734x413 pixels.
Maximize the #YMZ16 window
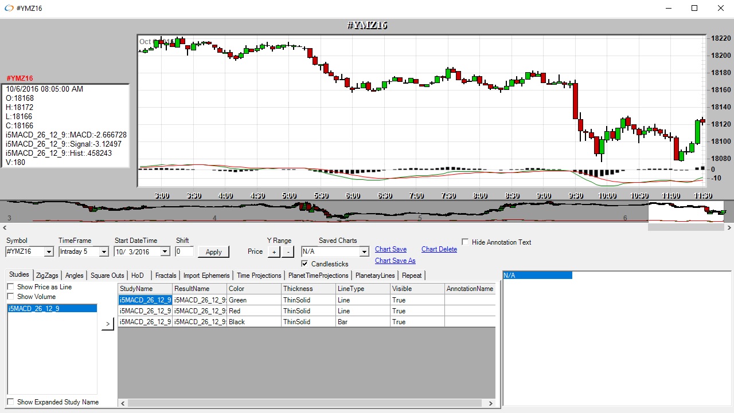tap(694, 8)
